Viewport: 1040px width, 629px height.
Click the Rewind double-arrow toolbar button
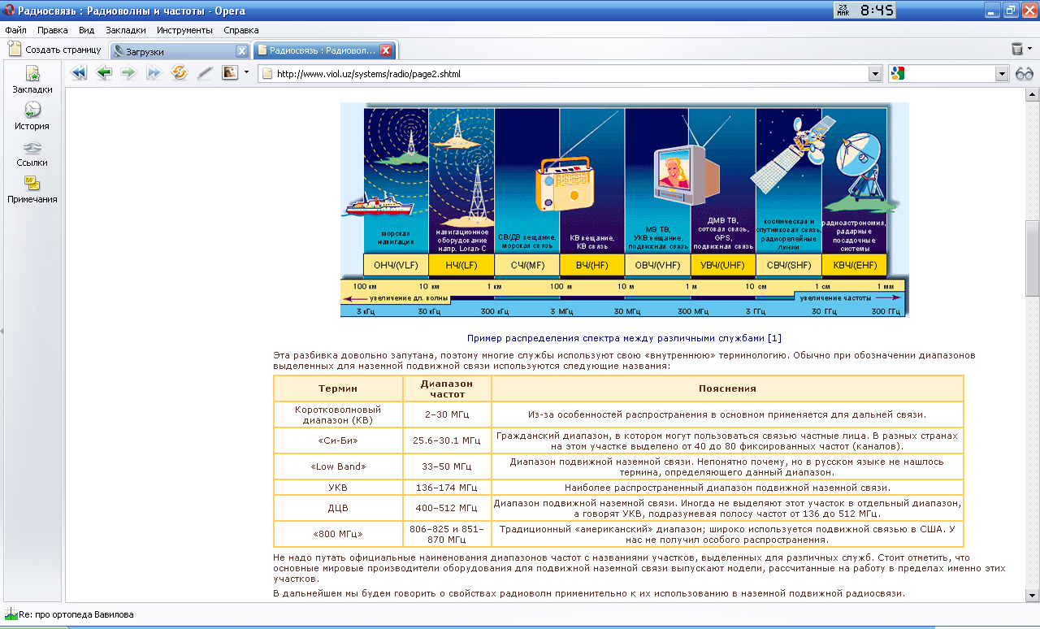[79, 73]
